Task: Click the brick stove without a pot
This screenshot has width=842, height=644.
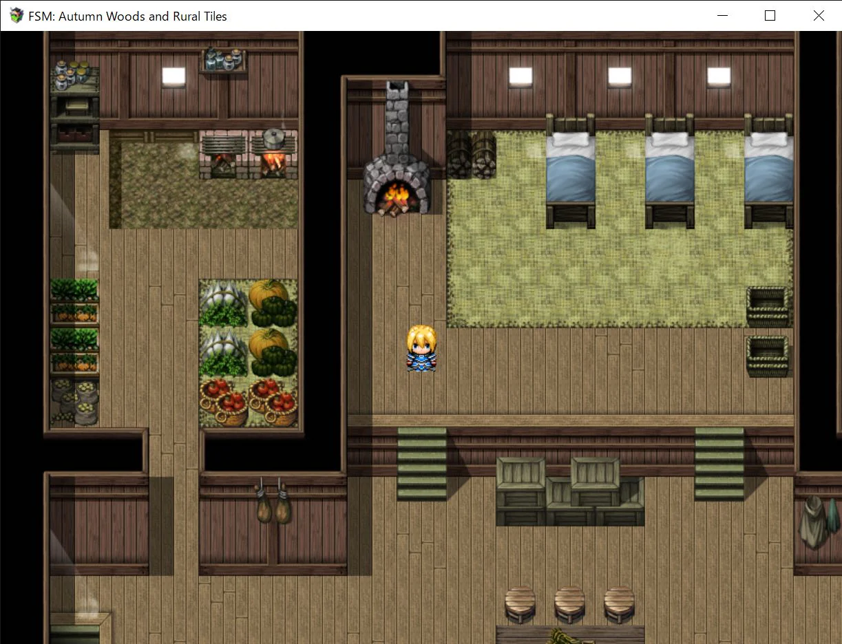Action: coord(224,155)
